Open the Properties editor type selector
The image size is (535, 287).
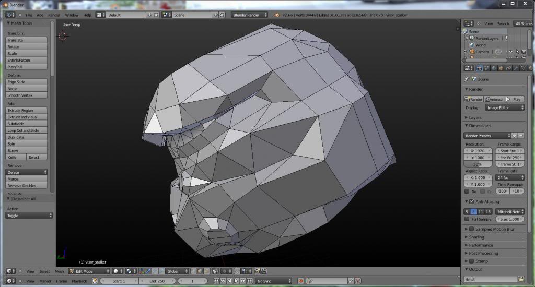click(x=469, y=68)
